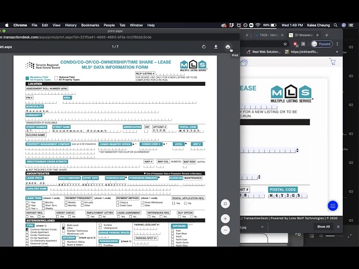Viewport: 359px width, 269px height.
Task: Open the Window menu
Action: click(136, 25)
